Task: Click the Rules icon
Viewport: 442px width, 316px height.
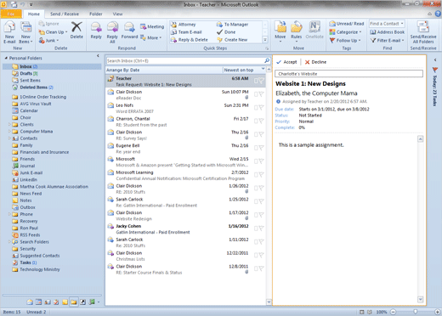Action: coord(296,27)
